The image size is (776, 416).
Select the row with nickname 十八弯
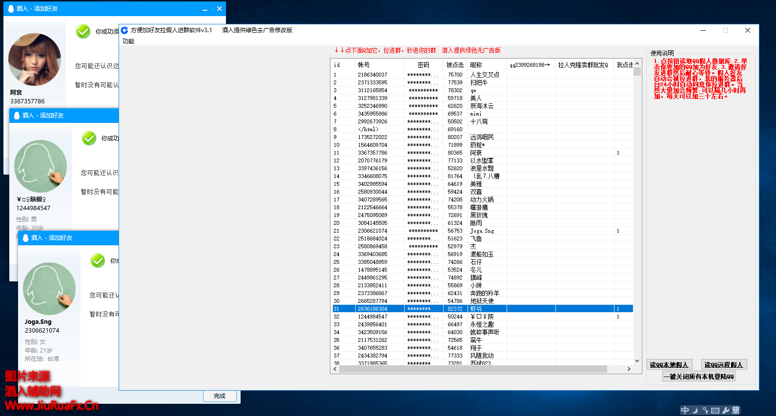click(482, 121)
